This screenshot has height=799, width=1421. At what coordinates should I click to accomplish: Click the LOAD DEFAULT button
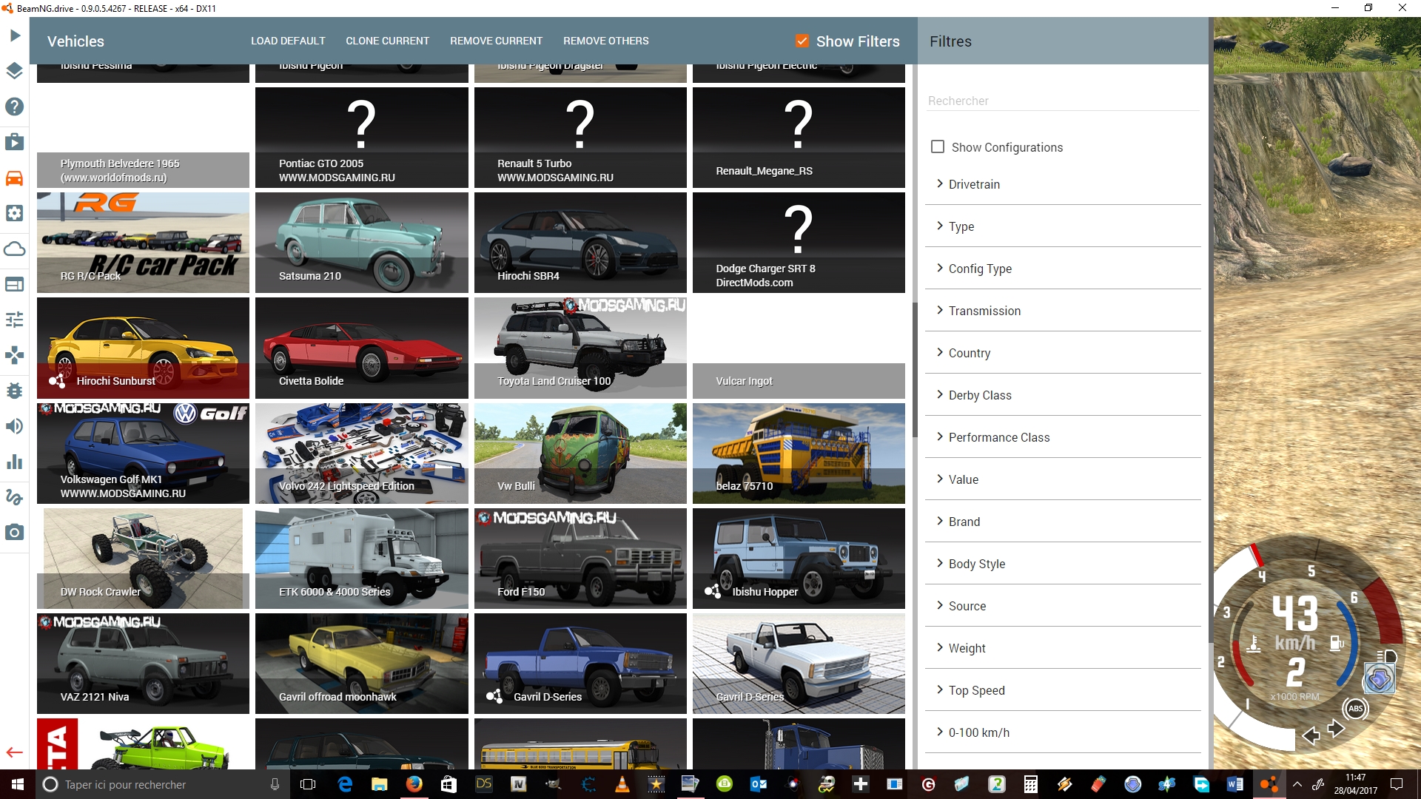point(288,41)
